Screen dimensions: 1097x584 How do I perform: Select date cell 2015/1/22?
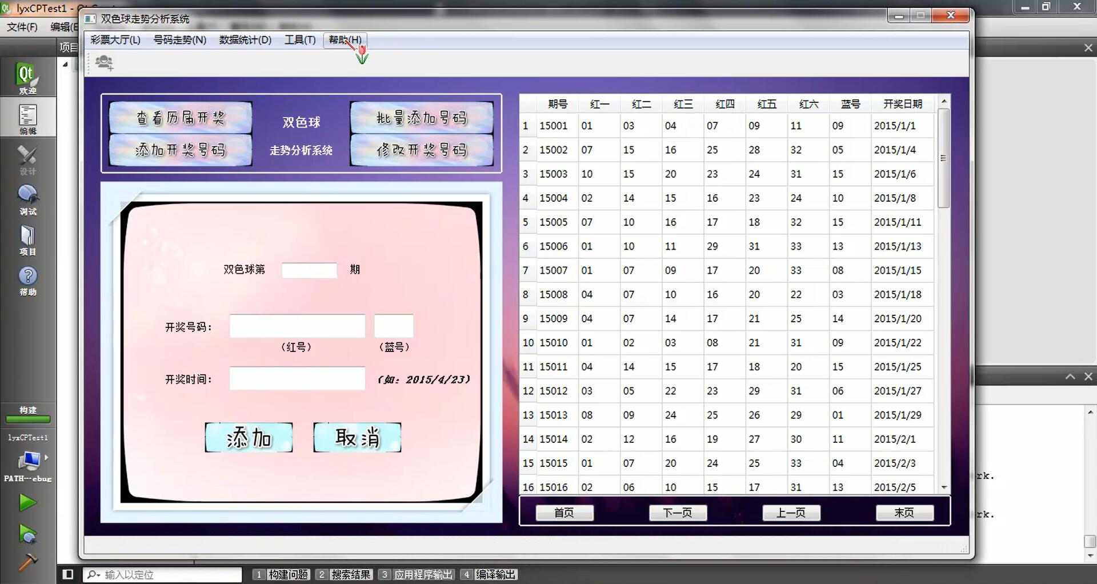coord(903,342)
